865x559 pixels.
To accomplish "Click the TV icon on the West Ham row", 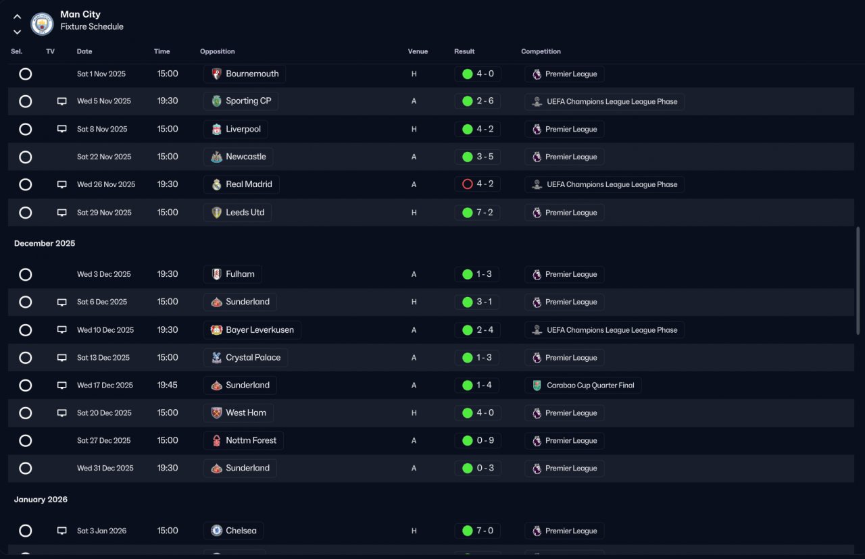I will click(x=62, y=412).
